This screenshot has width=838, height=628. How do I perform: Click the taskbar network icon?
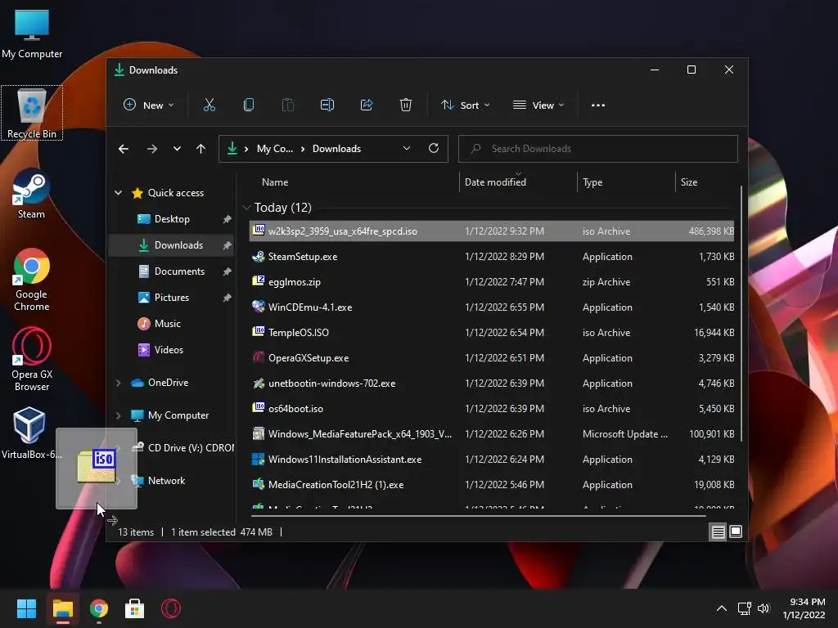pyautogui.click(x=744, y=608)
